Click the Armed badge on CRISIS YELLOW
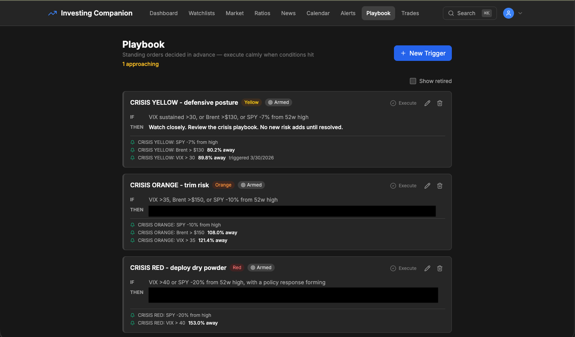Image resolution: width=575 pixels, height=337 pixels. [x=279, y=102]
